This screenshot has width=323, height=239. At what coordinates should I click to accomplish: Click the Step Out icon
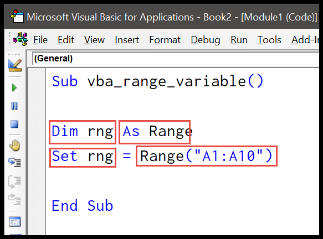pos(14,199)
